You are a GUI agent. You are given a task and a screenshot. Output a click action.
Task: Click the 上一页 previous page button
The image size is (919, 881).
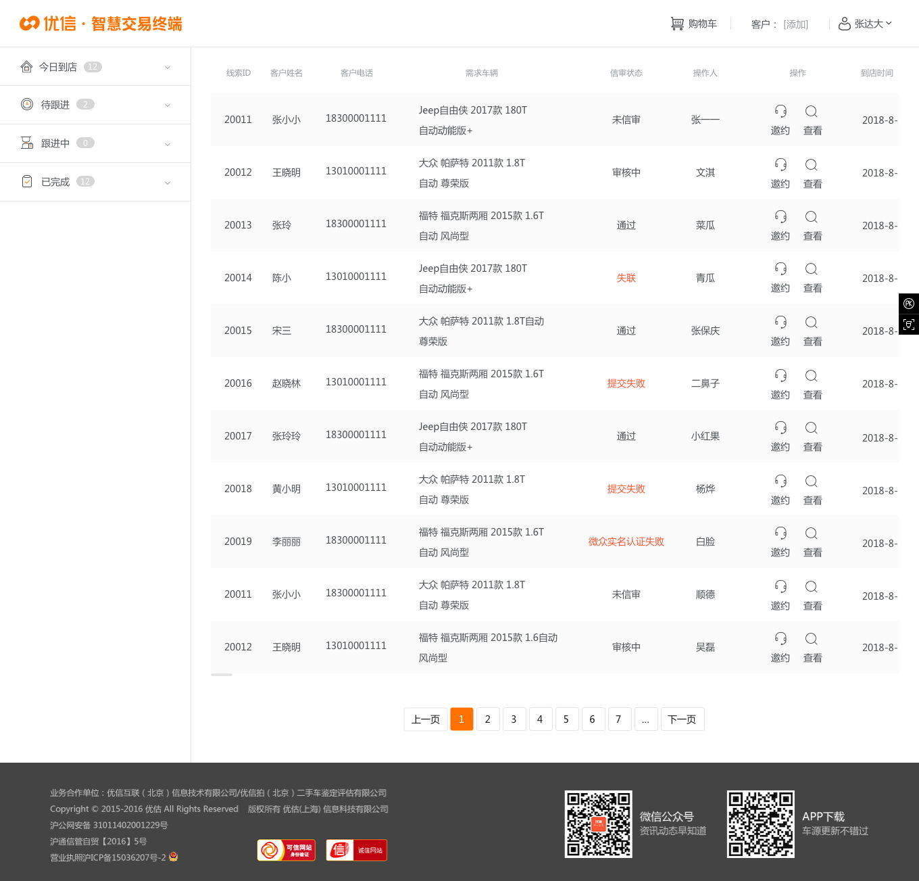[x=426, y=719]
